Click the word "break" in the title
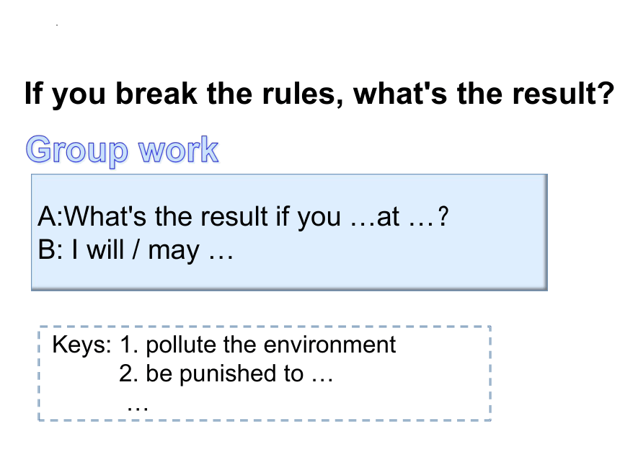620x465 pixels. click(x=156, y=94)
